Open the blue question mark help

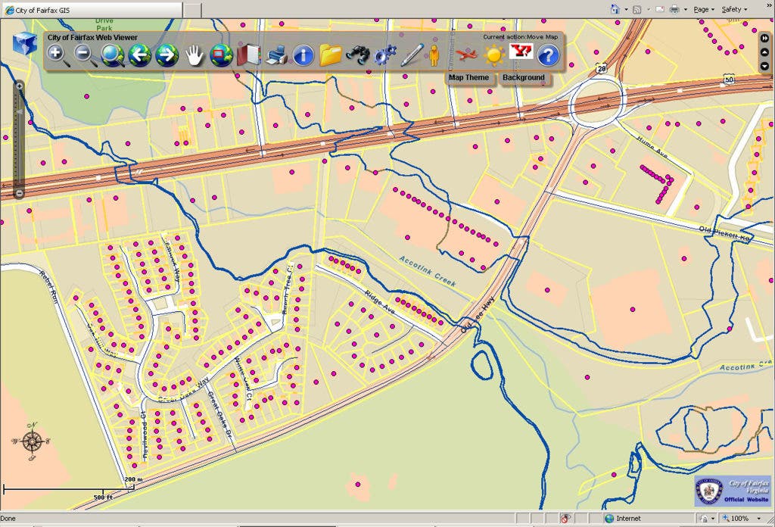point(548,55)
